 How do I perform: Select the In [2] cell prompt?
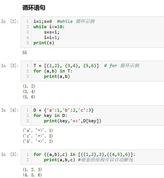tap(10, 21)
